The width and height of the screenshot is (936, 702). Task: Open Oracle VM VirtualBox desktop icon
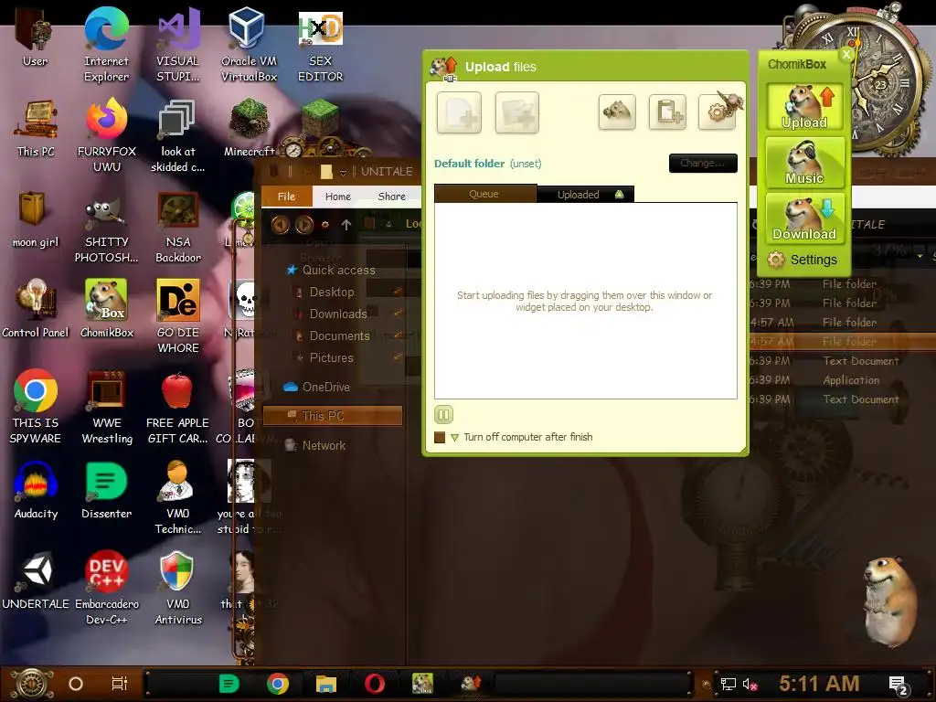click(x=249, y=46)
